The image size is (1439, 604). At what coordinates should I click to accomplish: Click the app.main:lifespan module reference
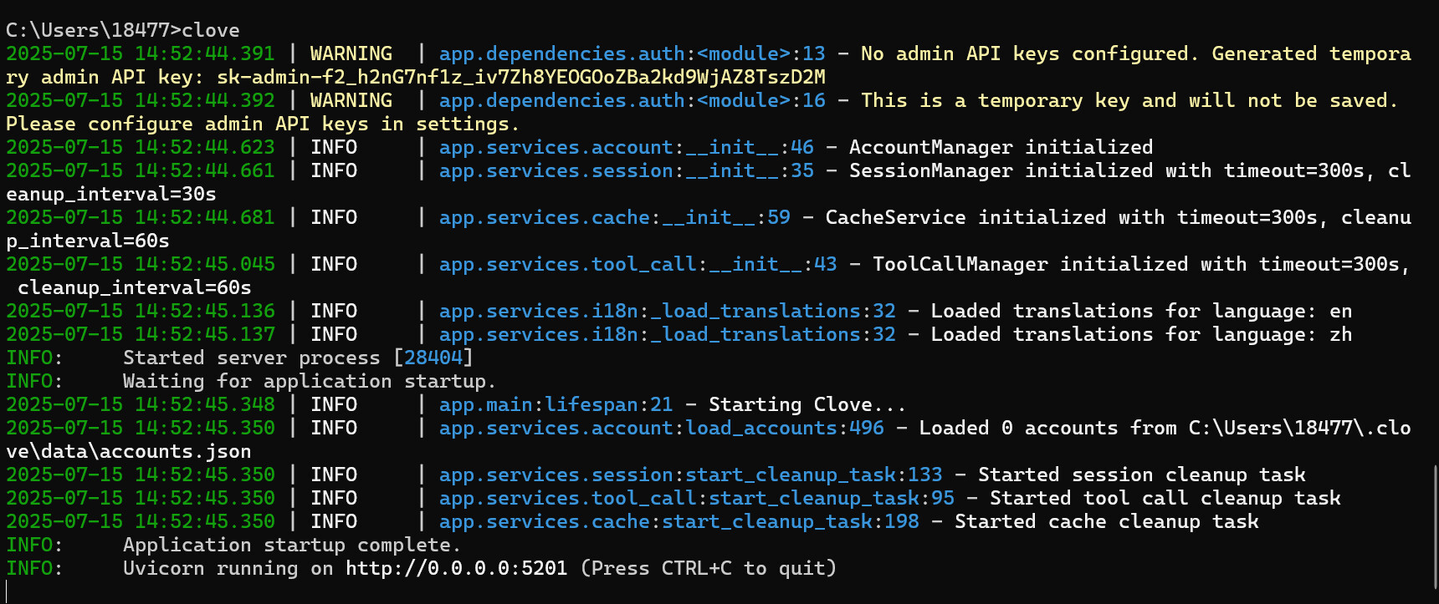coord(556,405)
